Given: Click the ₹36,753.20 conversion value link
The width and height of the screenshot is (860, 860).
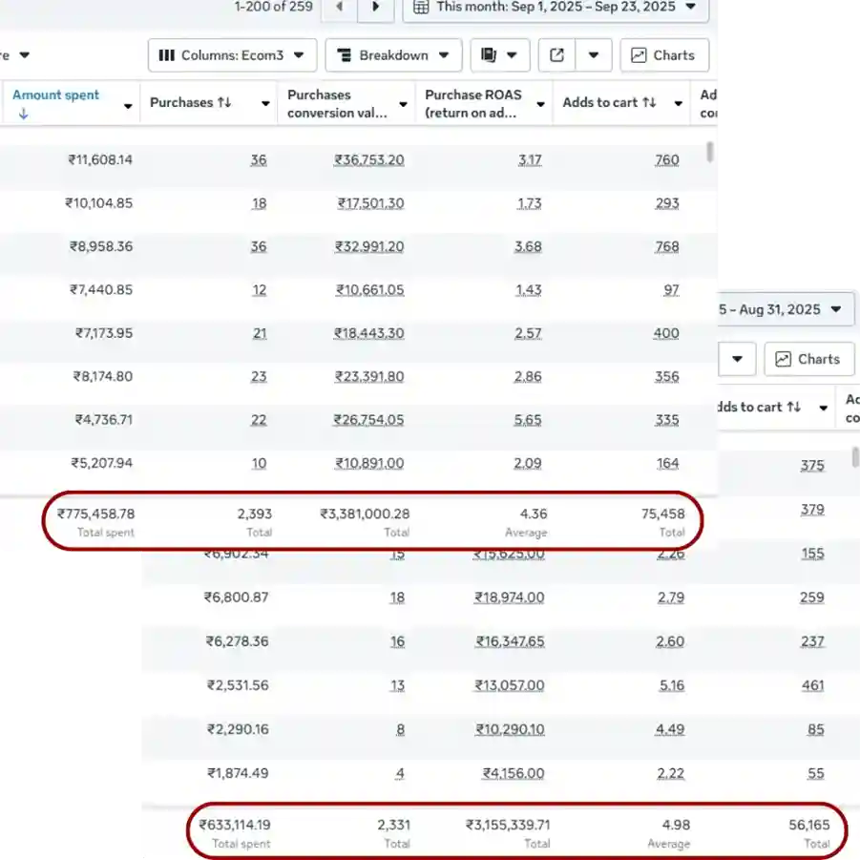Looking at the screenshot, I should click(x=368, y=160).
